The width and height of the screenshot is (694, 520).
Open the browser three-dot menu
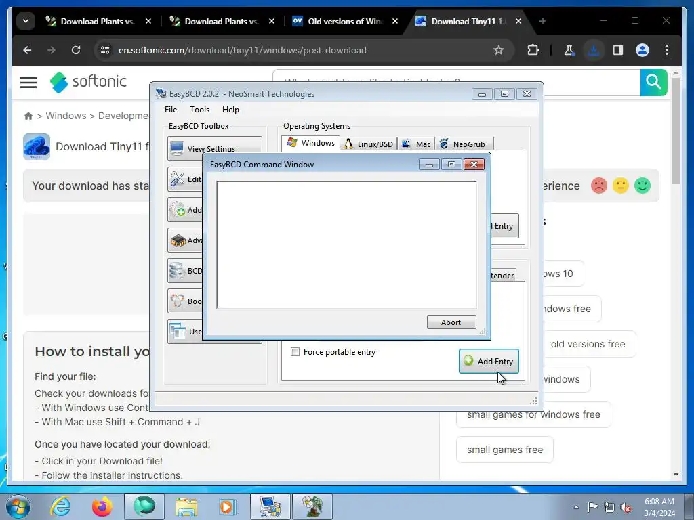pos(667,50)
